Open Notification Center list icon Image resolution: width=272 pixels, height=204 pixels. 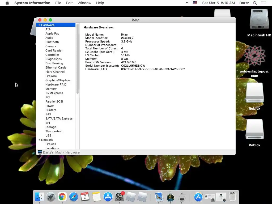(263, 3)
